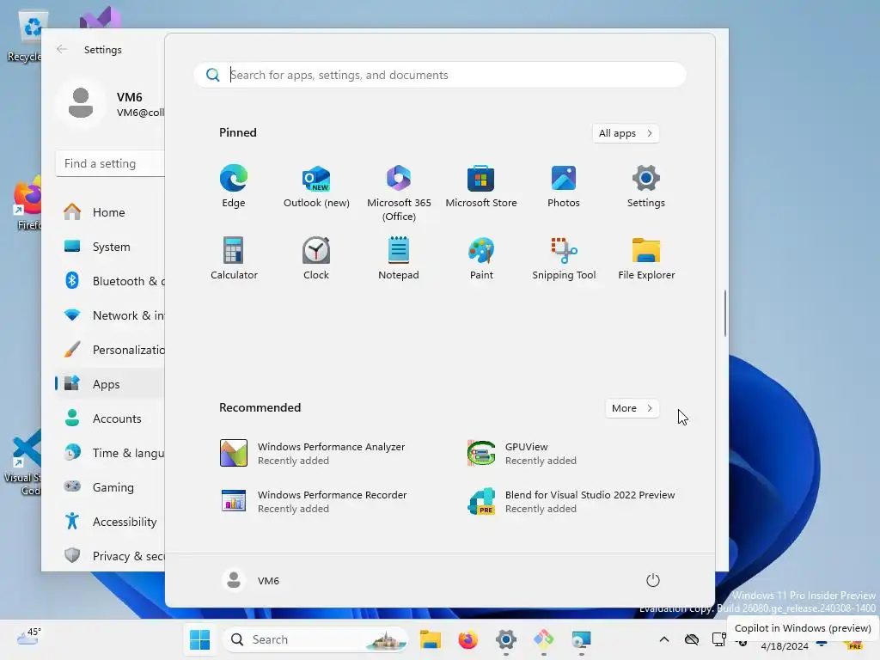880x660 pixels.
Task: Open Time & language settings
Action: (109, 453)
